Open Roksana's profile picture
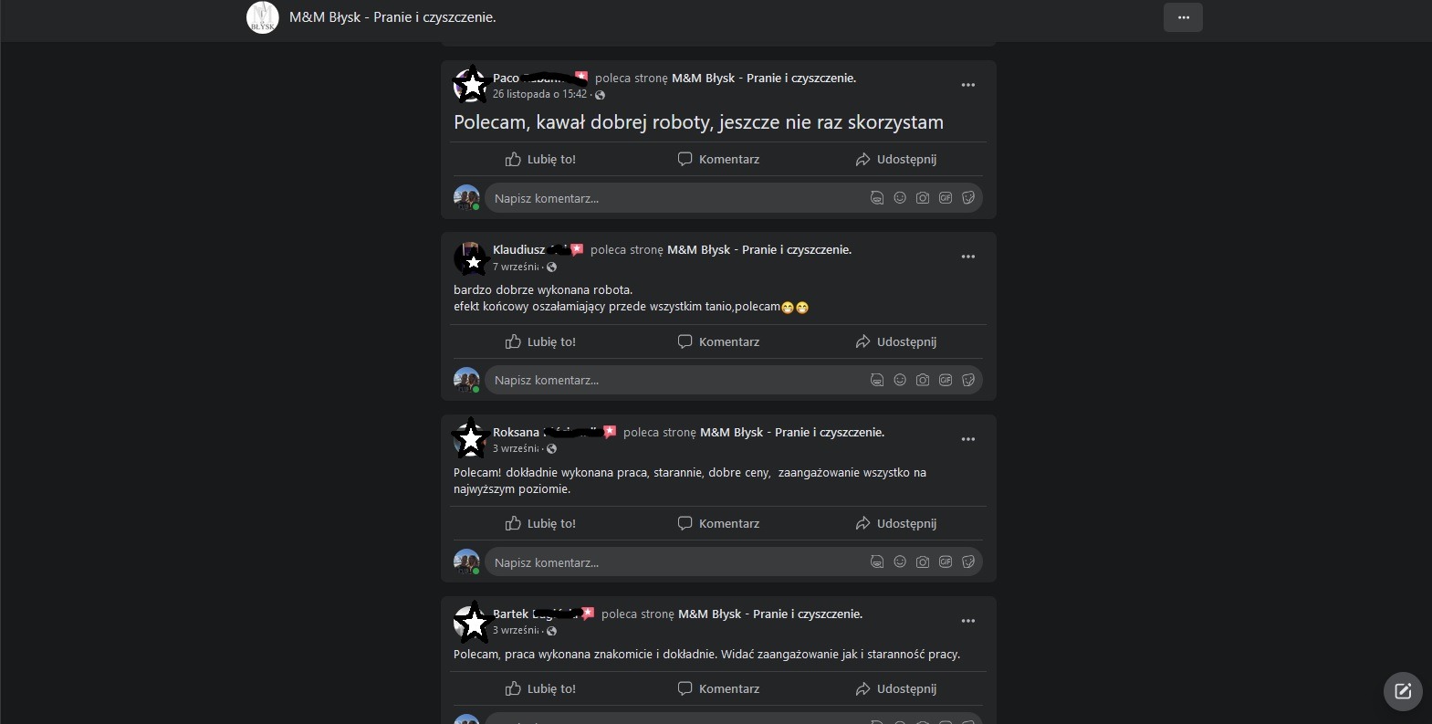This screenshot has width=1432, height=724. pos(470,439)
